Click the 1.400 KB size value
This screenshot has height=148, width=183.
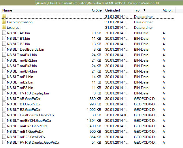pyautogui.click(x=94, y=126)
